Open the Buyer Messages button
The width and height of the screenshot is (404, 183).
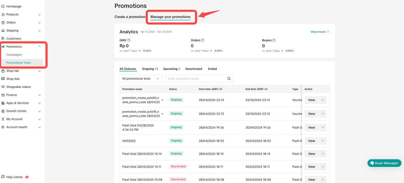(384, 163)
